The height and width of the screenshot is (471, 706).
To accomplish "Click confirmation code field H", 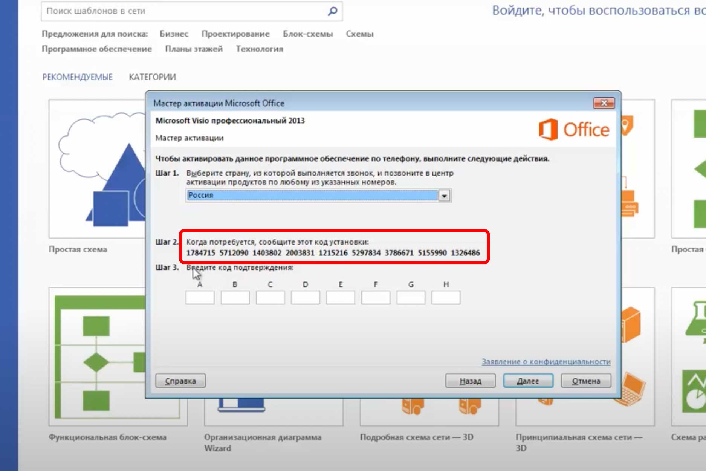I will (446, 297).
